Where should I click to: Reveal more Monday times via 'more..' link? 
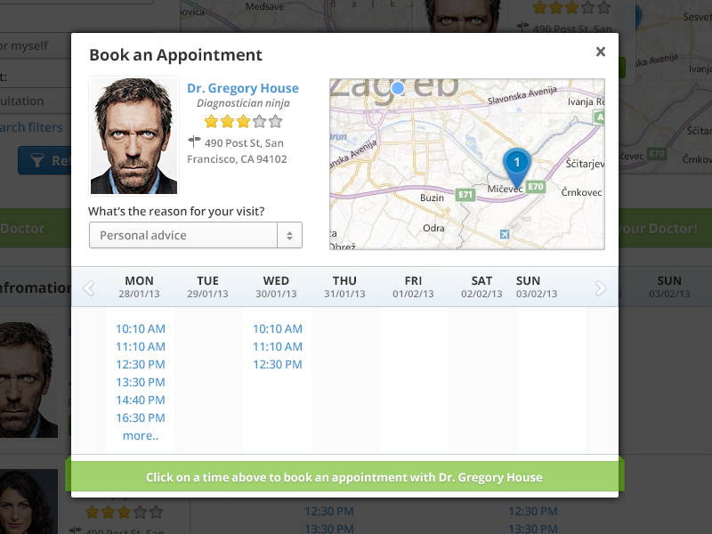(141, 435)
